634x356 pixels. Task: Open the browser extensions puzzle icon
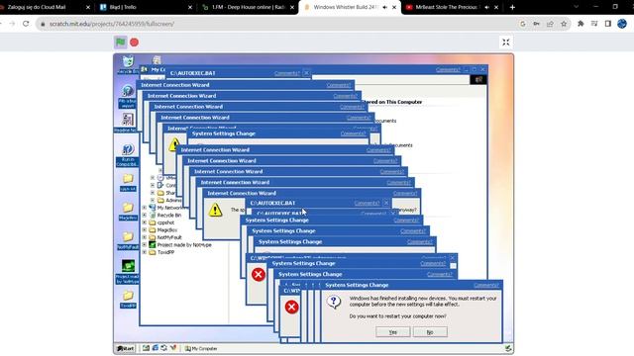pos(581,24)
